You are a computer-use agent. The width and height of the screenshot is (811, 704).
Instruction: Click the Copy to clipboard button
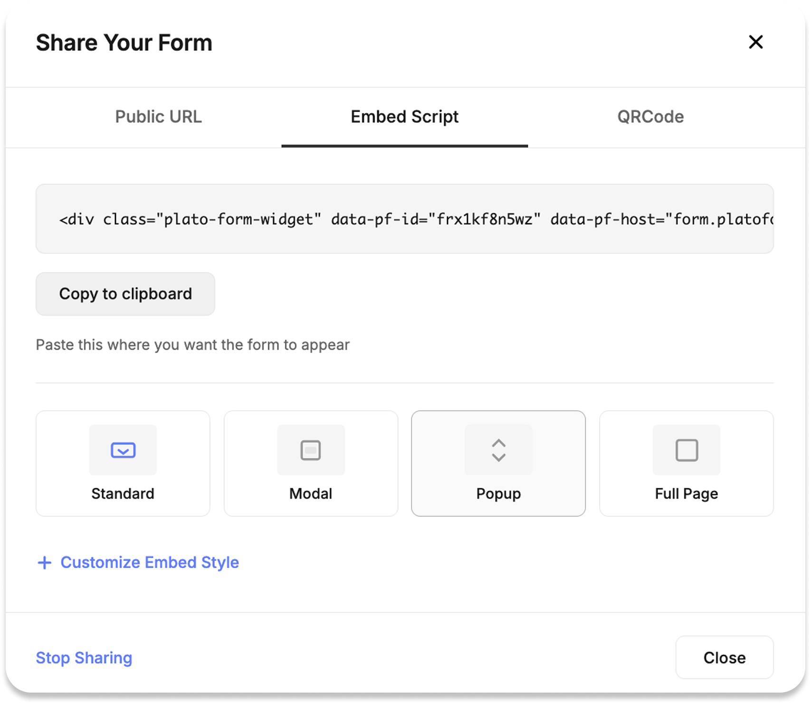125,294
